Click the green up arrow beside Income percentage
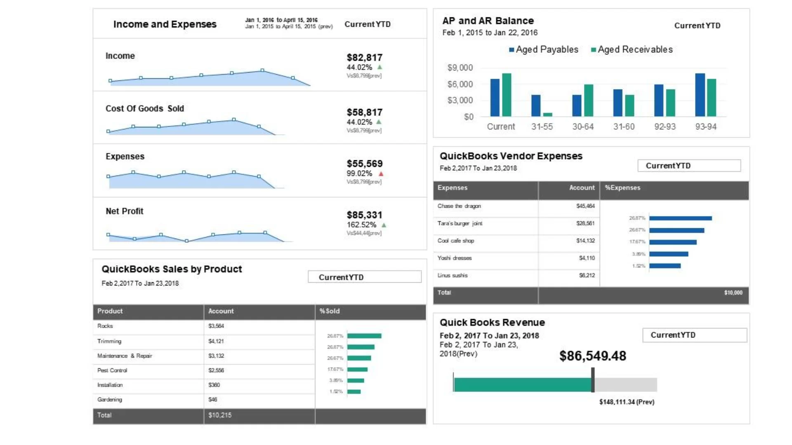The height and width of the screenshot is (445, 792). click(x=380, y=67)
